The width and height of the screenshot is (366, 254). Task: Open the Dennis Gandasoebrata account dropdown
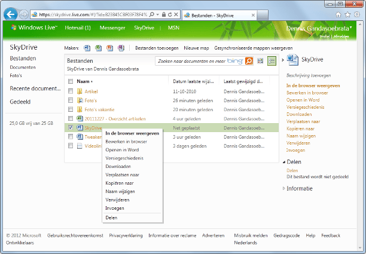(x=319, y=29)
